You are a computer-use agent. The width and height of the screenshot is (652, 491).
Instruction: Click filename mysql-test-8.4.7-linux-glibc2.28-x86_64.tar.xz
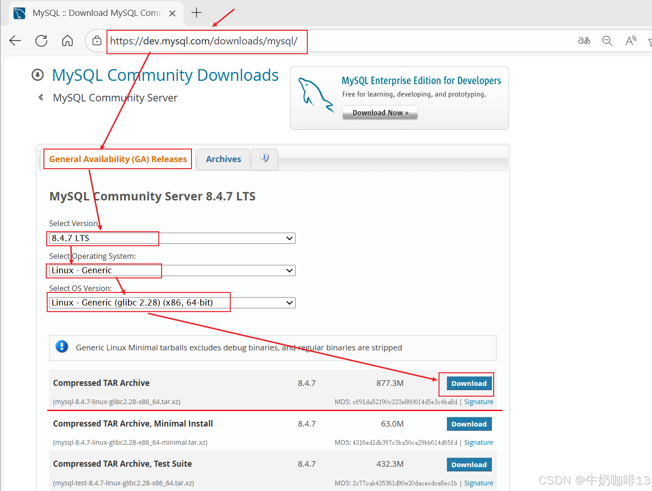tap(123, 483)
